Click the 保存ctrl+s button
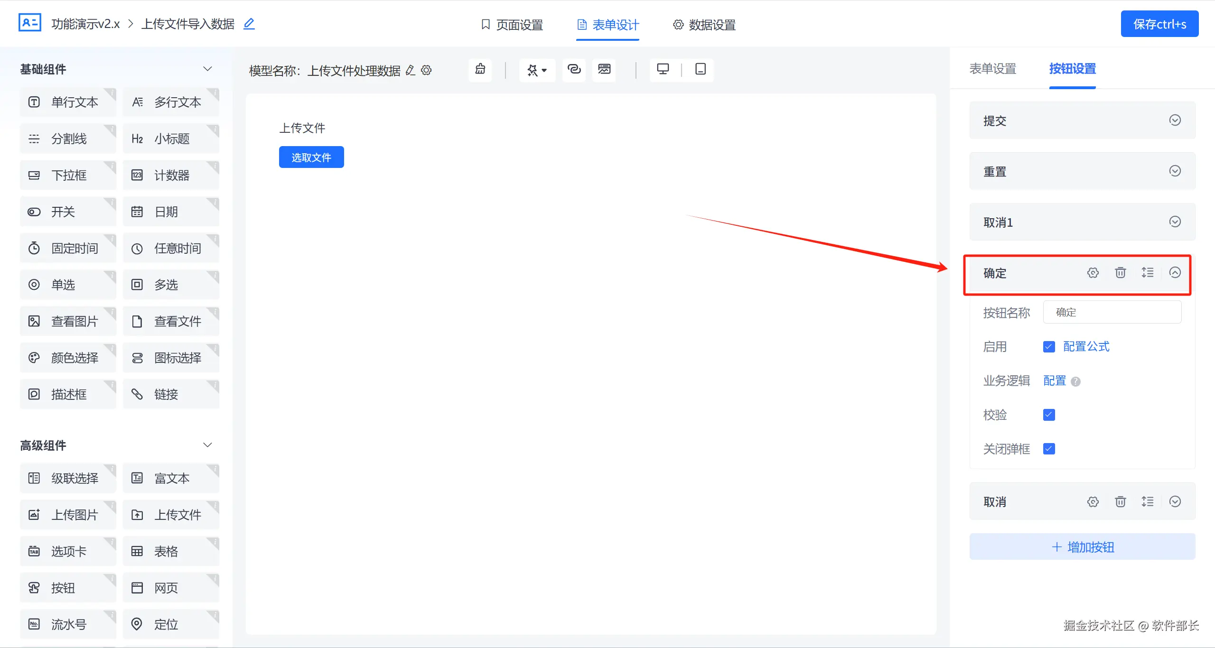This screenshot has width=1215, height=648. [x=1159, y=24]
